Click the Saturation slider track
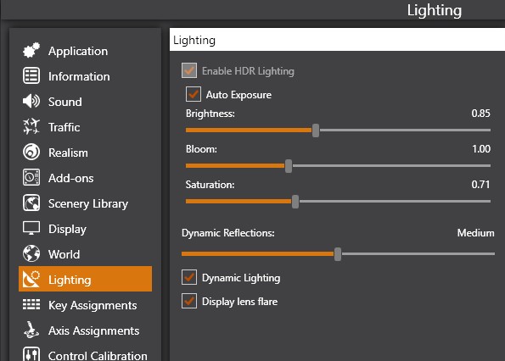This screenshot has height=361, width=505. 338,202
